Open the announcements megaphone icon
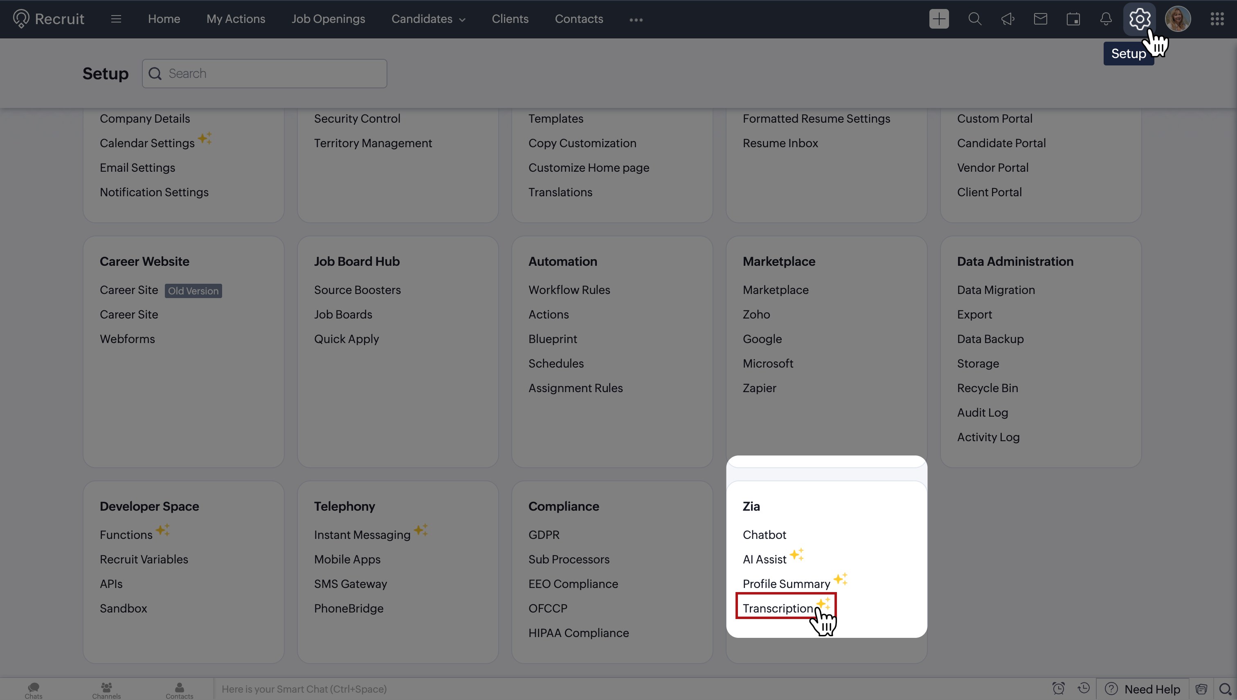 1008,19
